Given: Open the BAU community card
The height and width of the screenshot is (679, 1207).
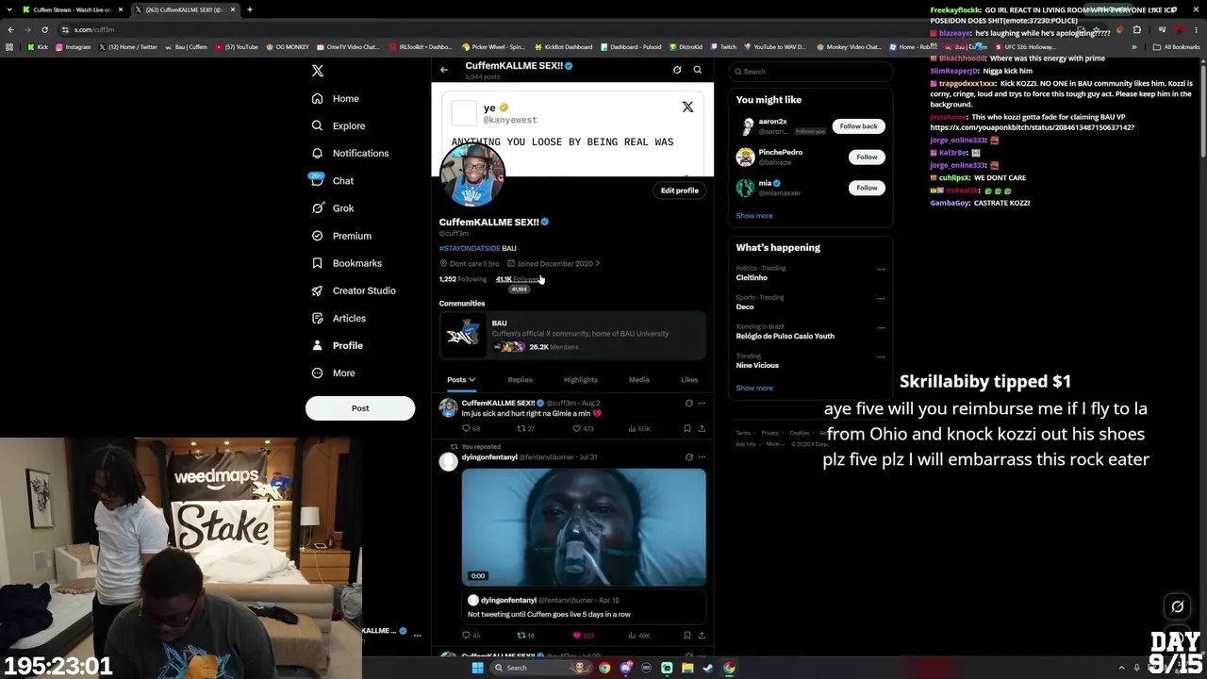Looking at the screenshot, I should point(572,335).
